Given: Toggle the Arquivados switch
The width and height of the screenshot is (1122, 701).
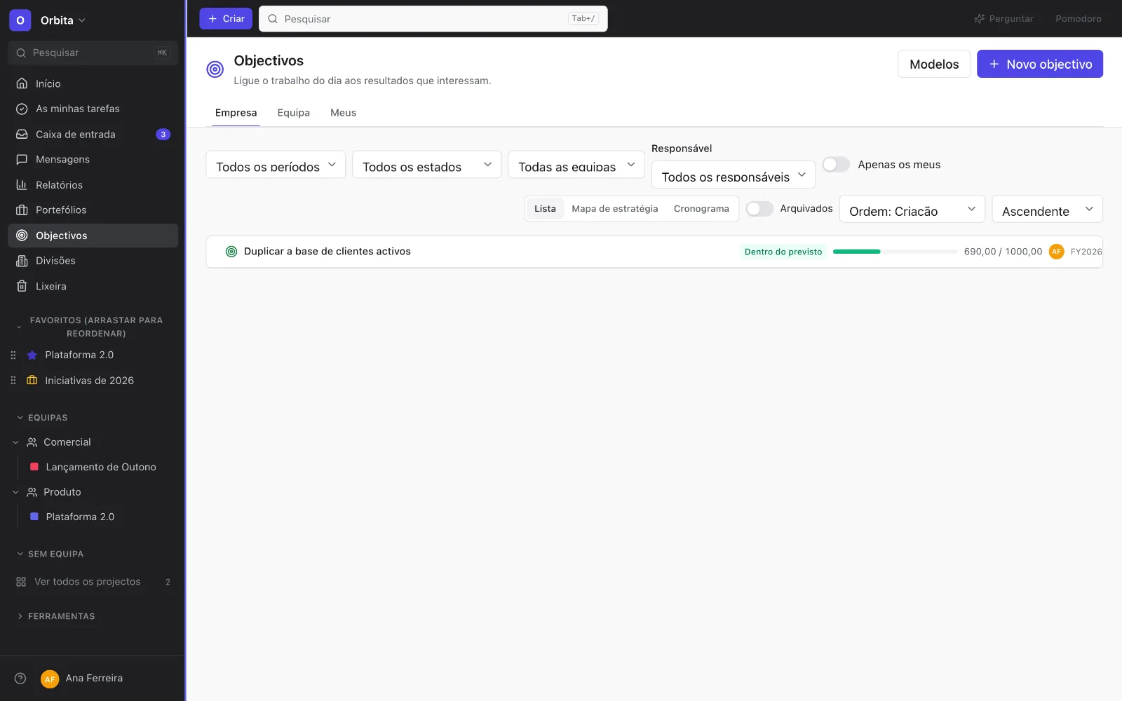Looking at the screenshot, I should click(x=759, y=209).
